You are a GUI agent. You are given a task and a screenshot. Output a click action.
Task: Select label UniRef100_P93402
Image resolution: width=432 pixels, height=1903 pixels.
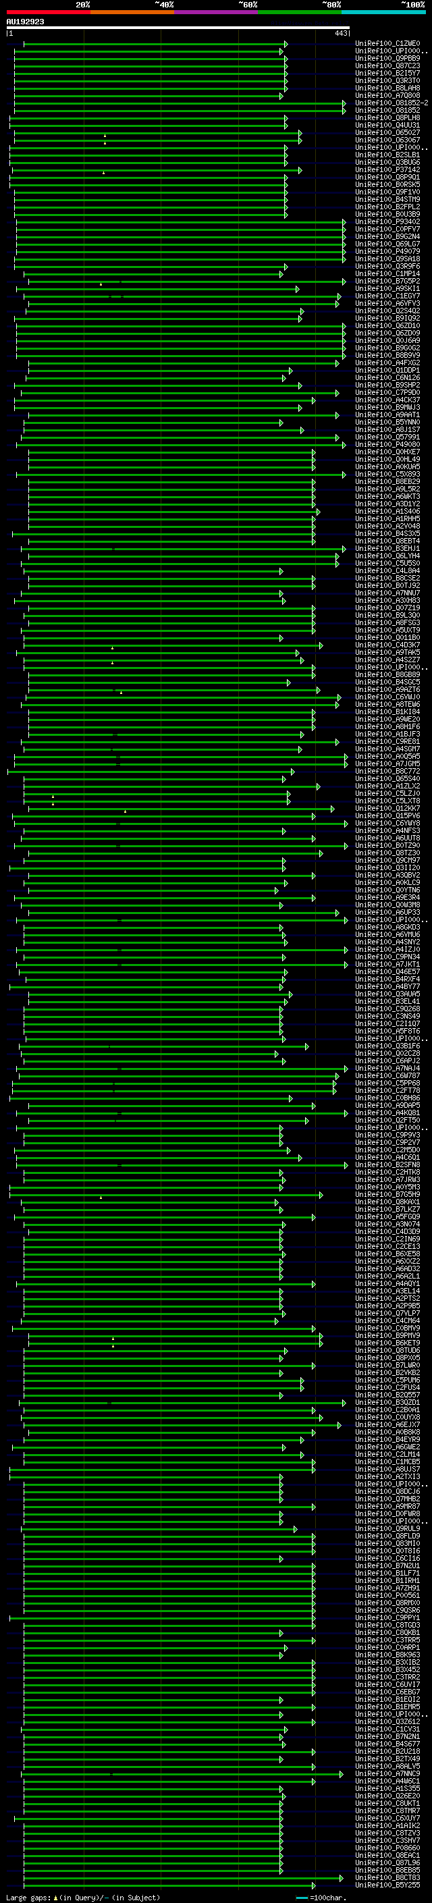point(387,221)
